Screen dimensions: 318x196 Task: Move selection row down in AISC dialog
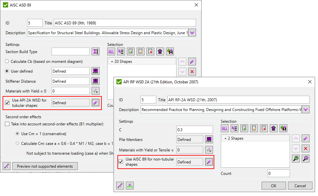coord(182,72)
